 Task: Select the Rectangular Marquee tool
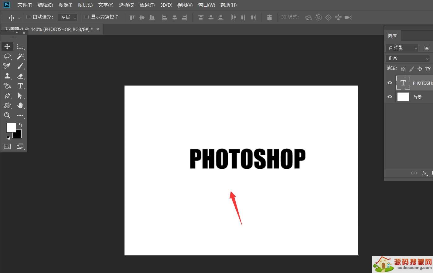(x=20, y=46)
